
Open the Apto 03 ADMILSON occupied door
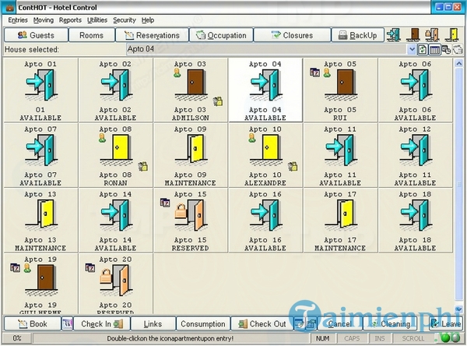tap(191, 85)
